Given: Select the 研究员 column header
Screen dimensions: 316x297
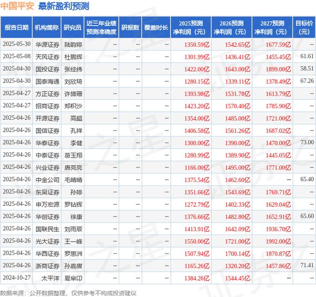Looking at the screenshot, I should [x=73, y=28].
